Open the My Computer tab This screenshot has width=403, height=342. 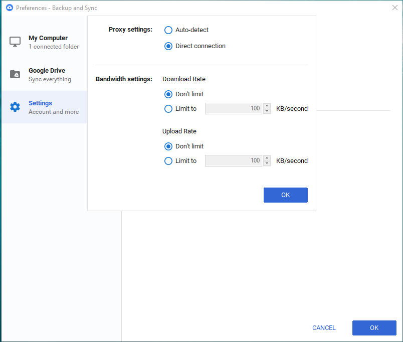pyautogui.click(x=48, y=42)
